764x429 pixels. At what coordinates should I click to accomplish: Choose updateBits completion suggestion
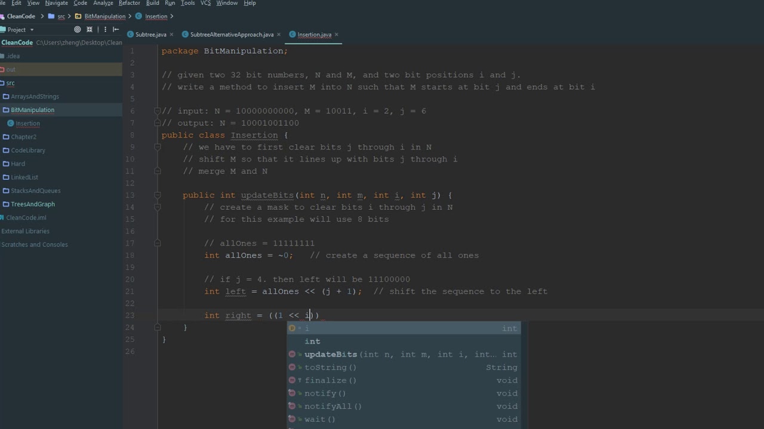403,355
